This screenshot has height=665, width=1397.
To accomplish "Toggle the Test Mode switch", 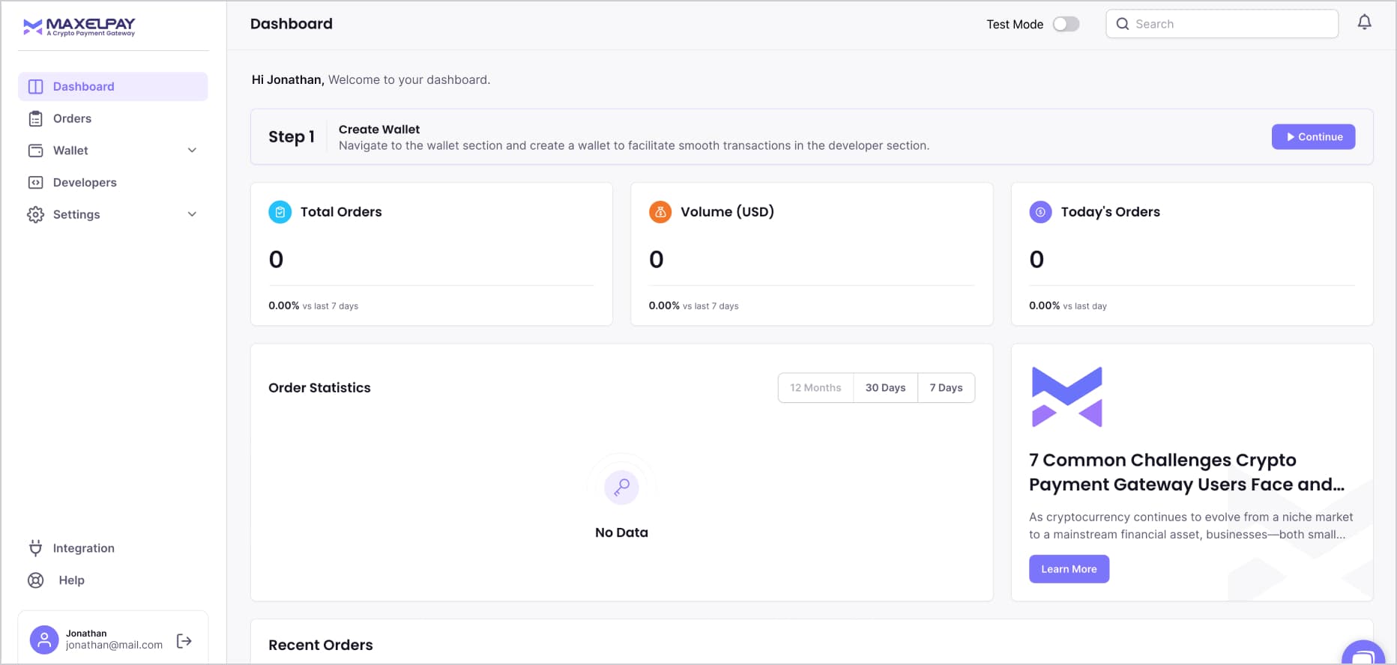I will pos(1066,24).
